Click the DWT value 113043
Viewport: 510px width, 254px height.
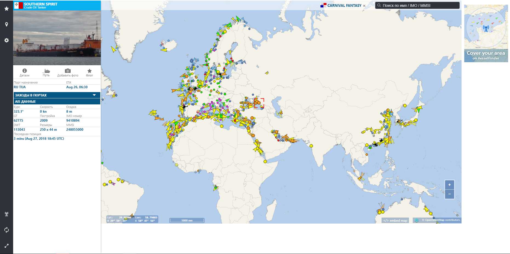[19, 130]
